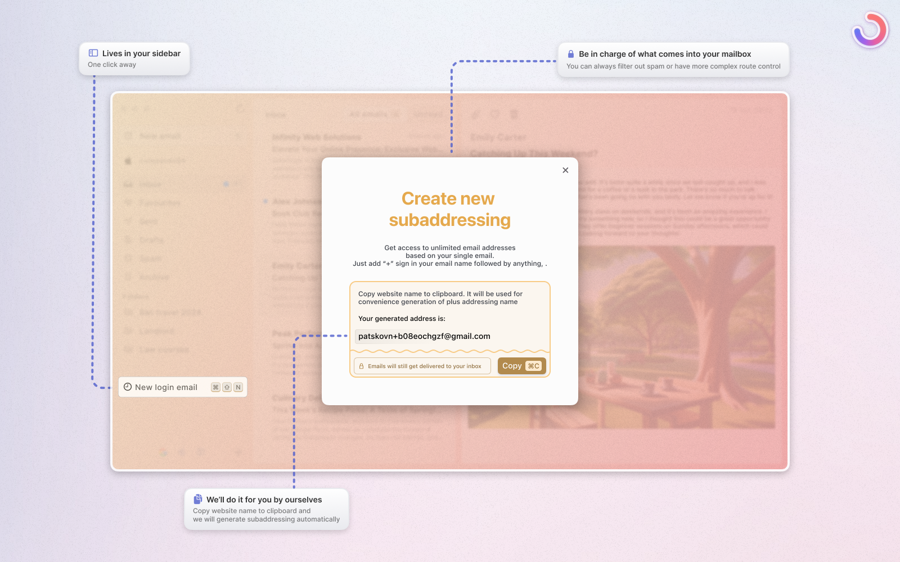Click 'Emails will still get delivered to your inbox'
The height and width of the screenshot is (562, 900).
pos(425,366)
